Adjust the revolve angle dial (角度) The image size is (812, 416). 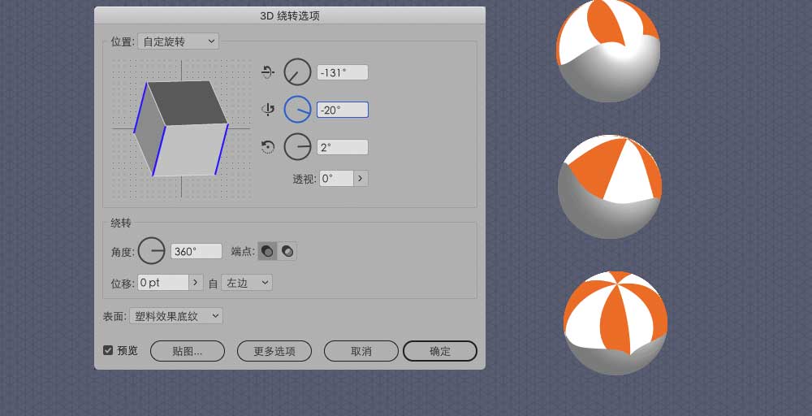coord(152,251)
